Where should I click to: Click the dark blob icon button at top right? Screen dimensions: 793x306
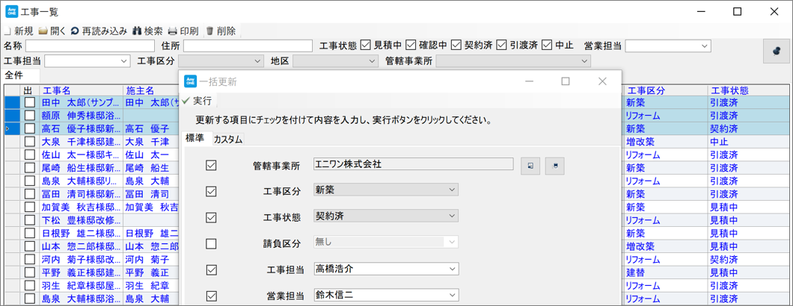[777, 51]
